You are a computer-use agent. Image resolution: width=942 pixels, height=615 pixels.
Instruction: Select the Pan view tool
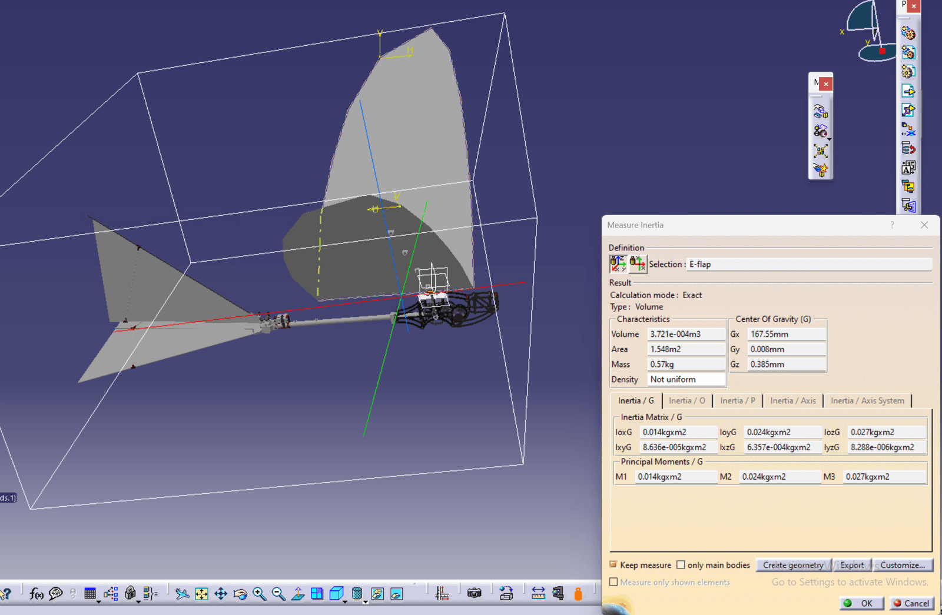pyautogui.click(x=221, y=594)
